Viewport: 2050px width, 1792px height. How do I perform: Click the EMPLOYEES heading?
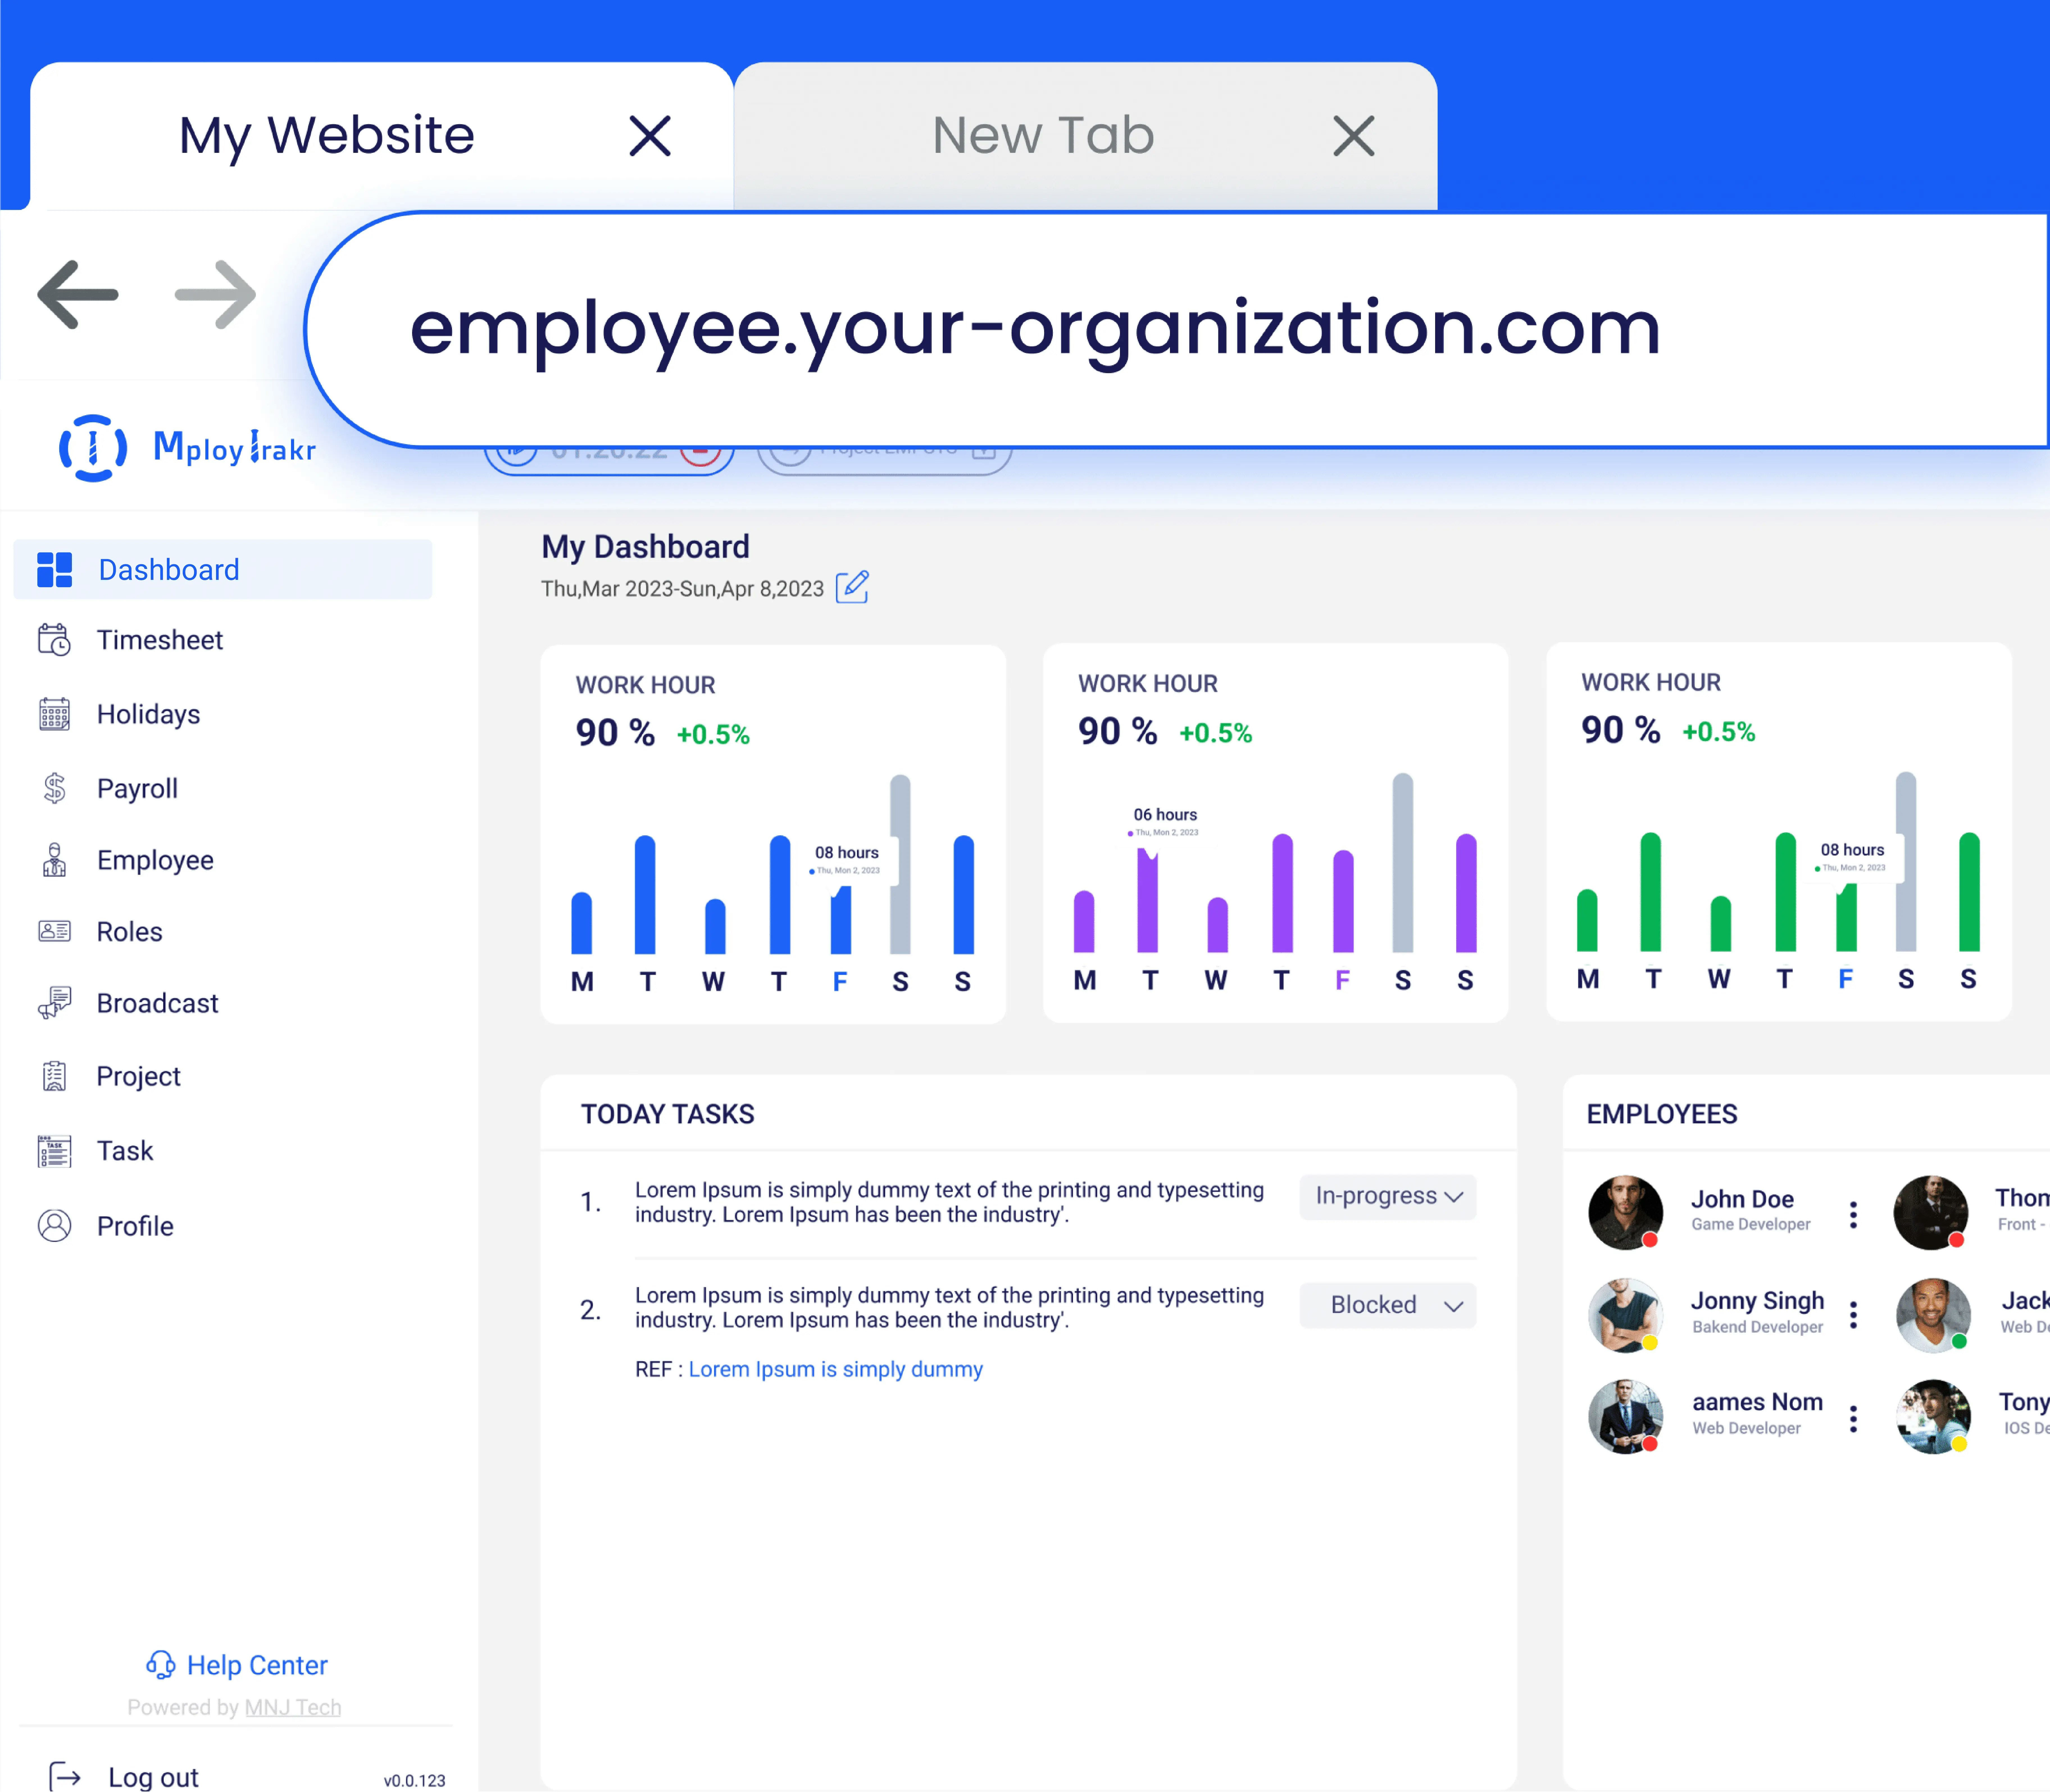click(1662, 1114)
